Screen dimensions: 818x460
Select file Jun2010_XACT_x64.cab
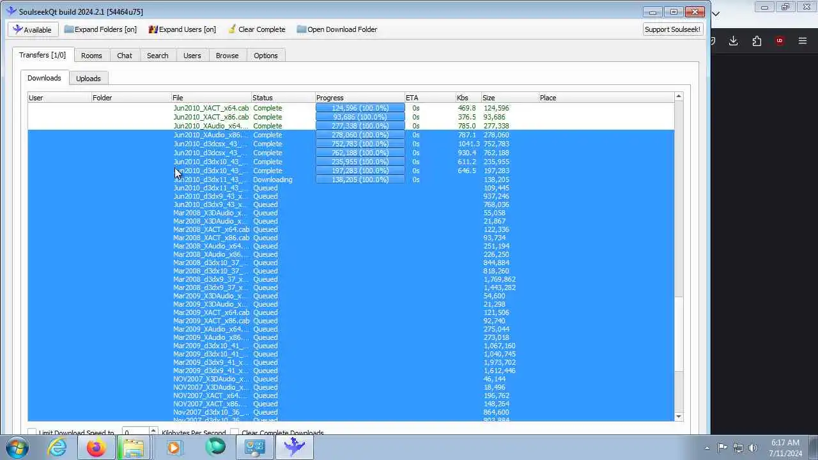pyautogui.click(x=211, y=108)
